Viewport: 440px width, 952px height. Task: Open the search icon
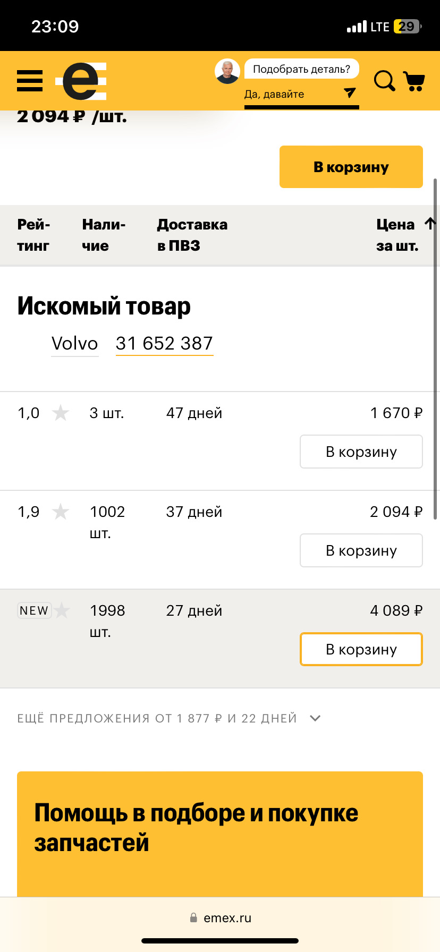(x=384, y=81)
